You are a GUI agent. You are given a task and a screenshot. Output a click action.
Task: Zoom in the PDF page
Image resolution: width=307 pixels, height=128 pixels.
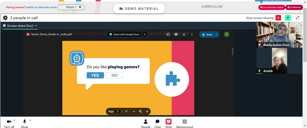pyautogui.click(x=147, y=111)
